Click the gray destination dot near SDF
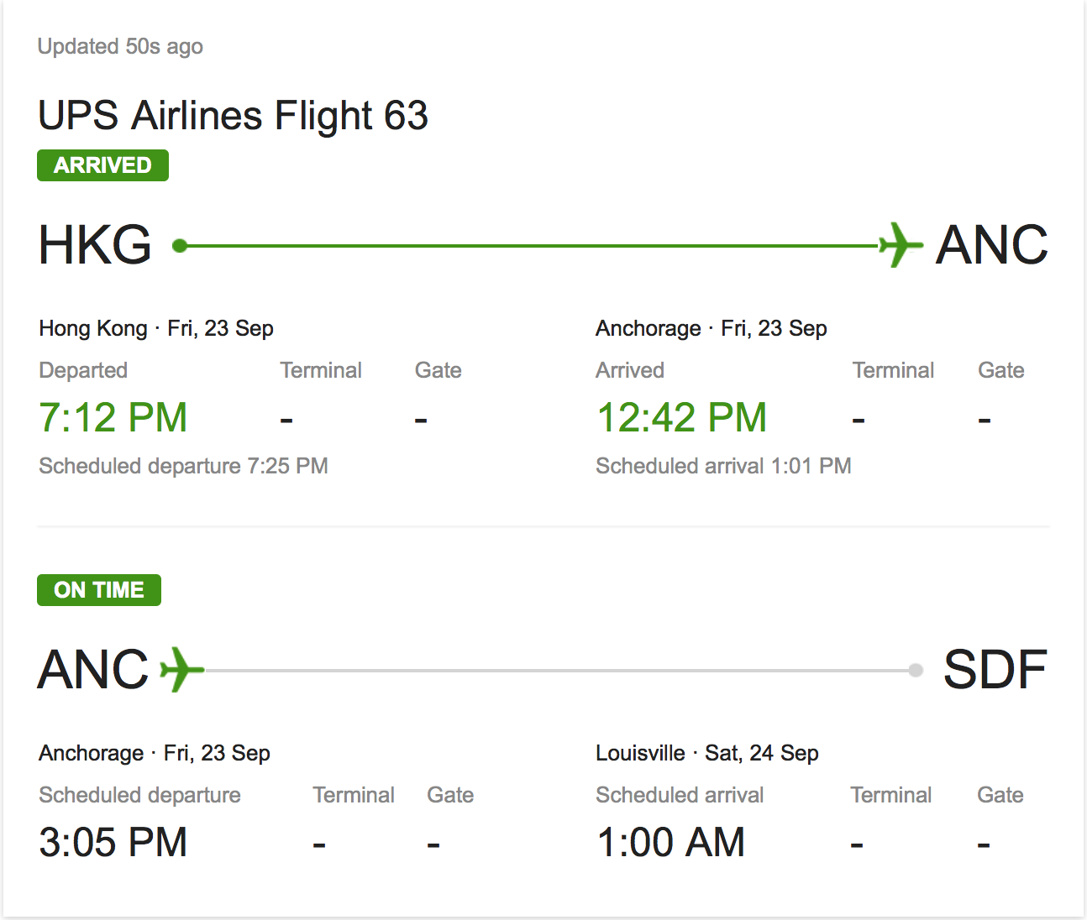Image resolution: width=1087 pixels, height=920 pixels. coord(916,670)
